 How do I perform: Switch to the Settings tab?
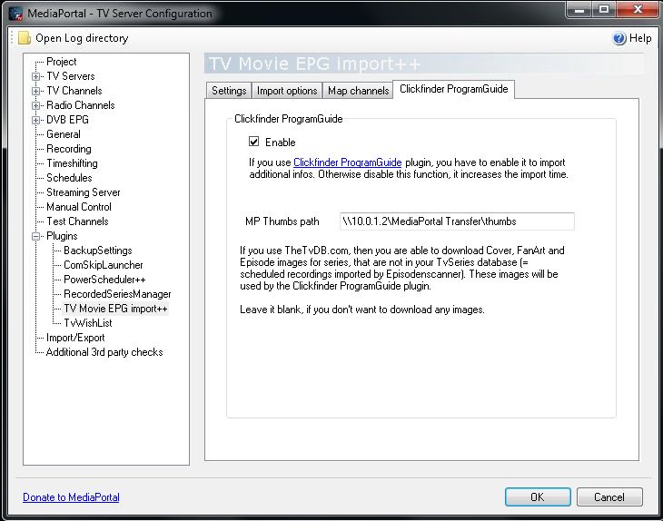pos(229,91)
